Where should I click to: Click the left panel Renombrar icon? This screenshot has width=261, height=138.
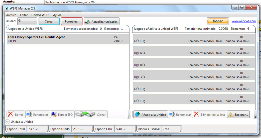(x=29, y=114)
